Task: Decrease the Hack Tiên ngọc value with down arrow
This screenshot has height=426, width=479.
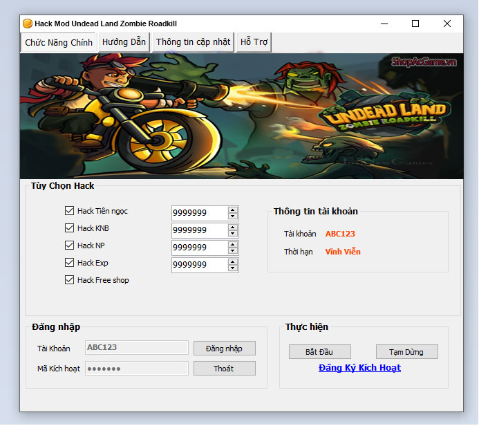Action: tap(233, 216)
